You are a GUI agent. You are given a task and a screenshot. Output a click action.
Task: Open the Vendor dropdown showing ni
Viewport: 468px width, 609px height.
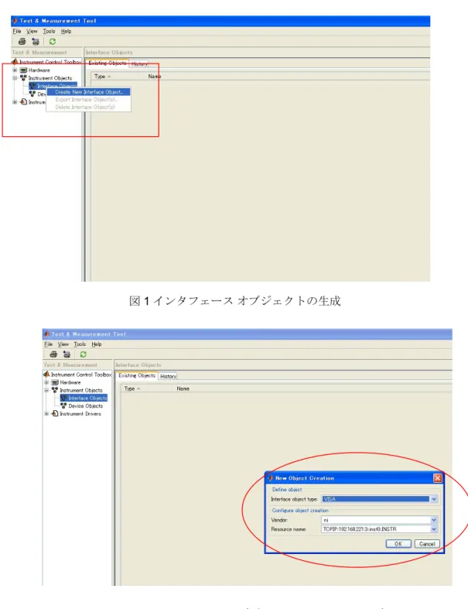coord(434,520)
